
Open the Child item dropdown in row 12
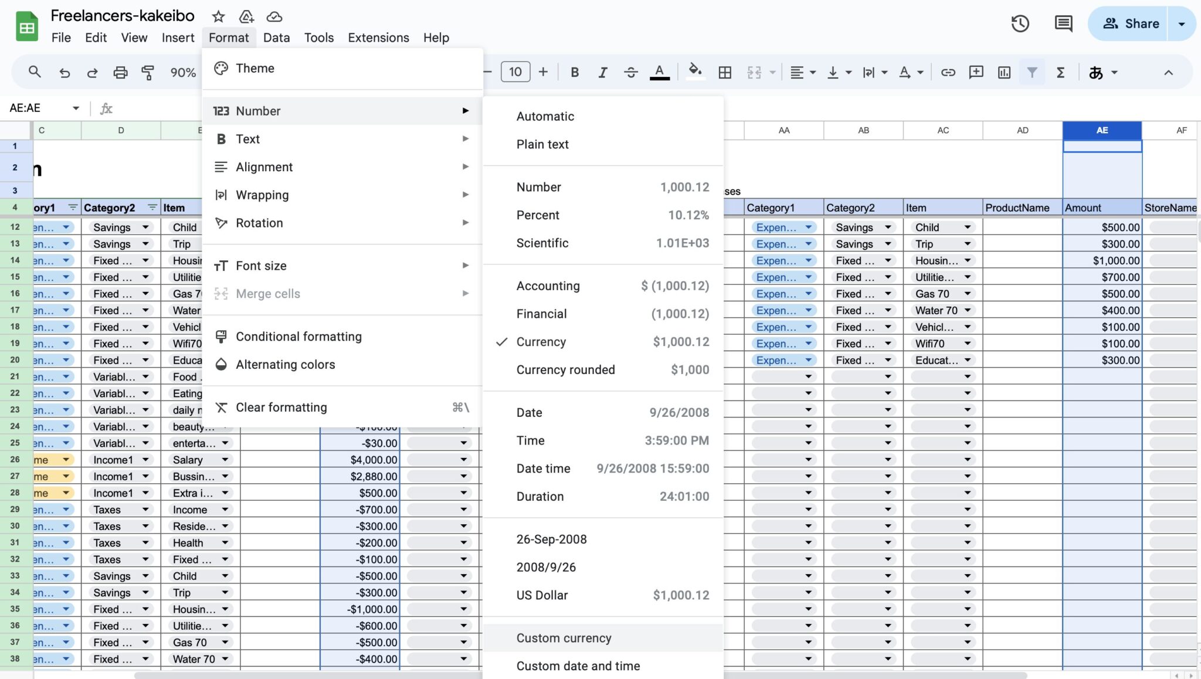point(966,227)
